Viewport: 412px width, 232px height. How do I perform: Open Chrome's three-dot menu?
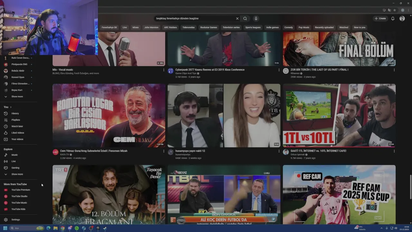[408, 10]
